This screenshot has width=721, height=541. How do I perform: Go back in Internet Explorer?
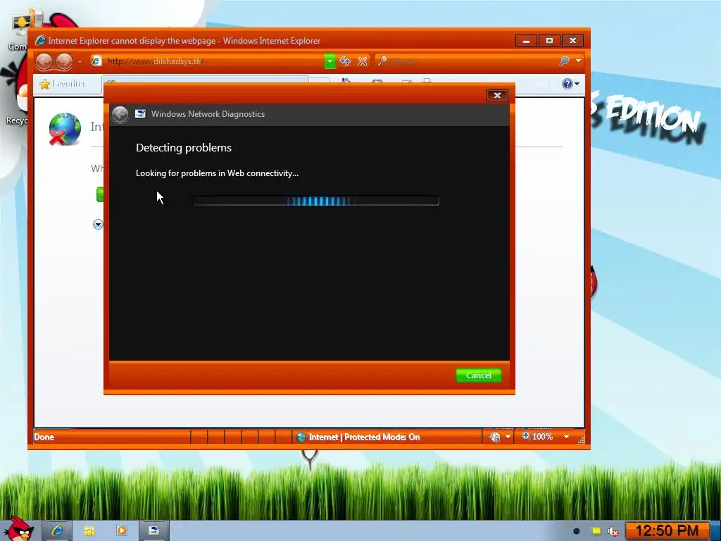(44, 62)
